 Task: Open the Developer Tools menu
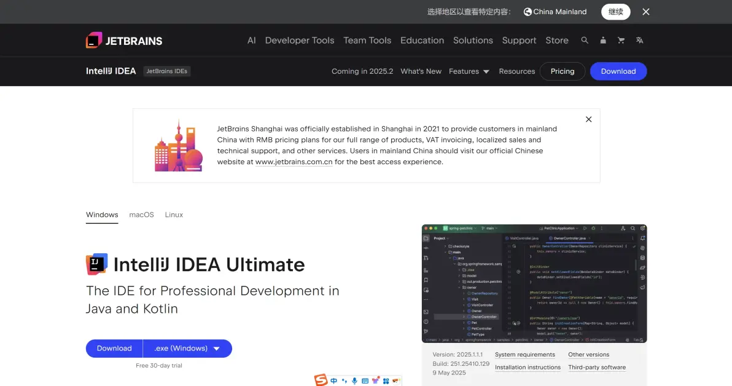tap(300, 40)
